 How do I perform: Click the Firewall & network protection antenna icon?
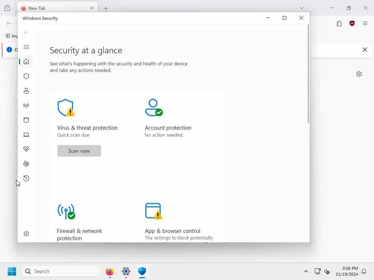pyautogui.click(x=66, y=211)
